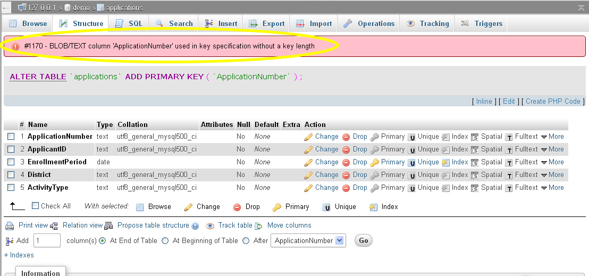The image size is (589, 276).
Task: Tick the checkbox for ActivityType row
Action: [x=11, y=188]
